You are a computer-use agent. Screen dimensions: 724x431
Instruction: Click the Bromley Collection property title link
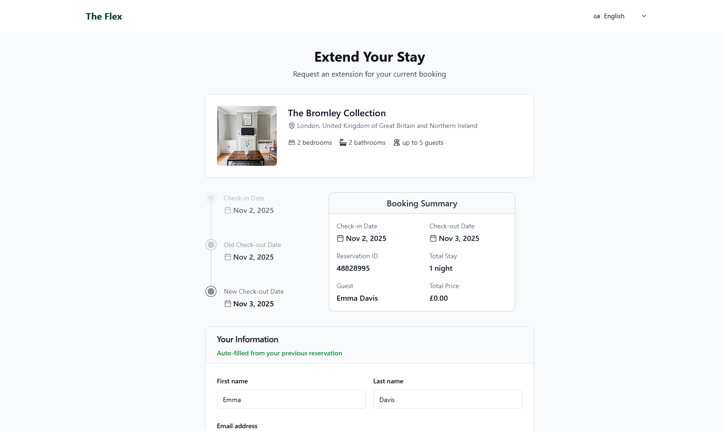pos(337,113)
